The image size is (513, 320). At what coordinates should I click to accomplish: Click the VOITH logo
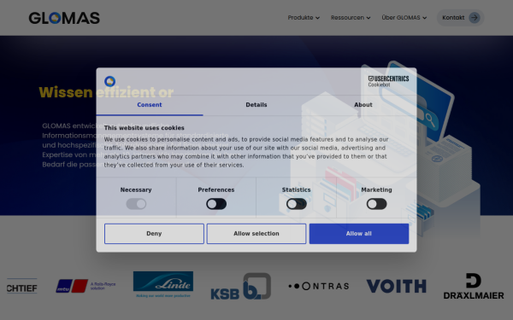[396, 286]
